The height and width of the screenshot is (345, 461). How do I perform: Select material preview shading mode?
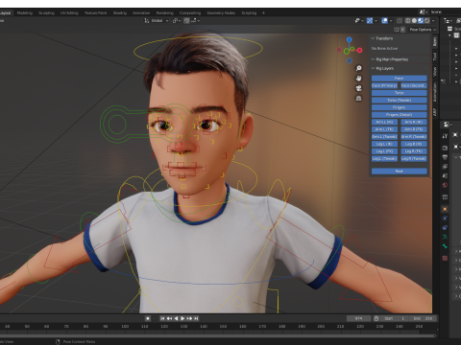tap(421, 20)
